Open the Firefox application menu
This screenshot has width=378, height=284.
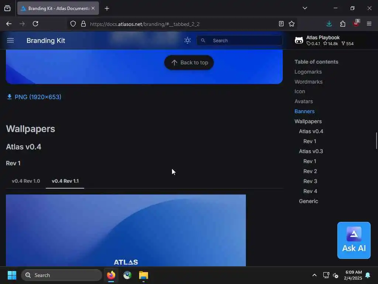click(x=369, y=24)
